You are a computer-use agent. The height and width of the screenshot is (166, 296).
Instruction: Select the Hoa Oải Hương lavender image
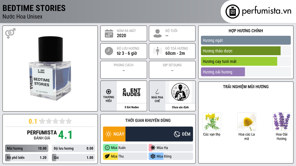(282, 122)
